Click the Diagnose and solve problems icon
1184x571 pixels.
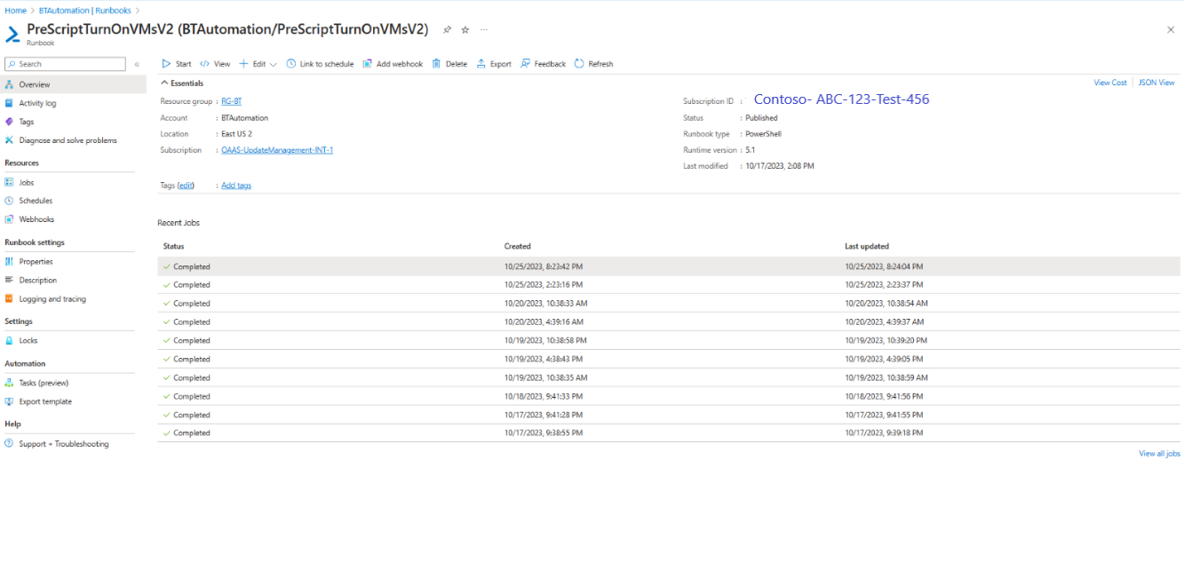point(10,140)
